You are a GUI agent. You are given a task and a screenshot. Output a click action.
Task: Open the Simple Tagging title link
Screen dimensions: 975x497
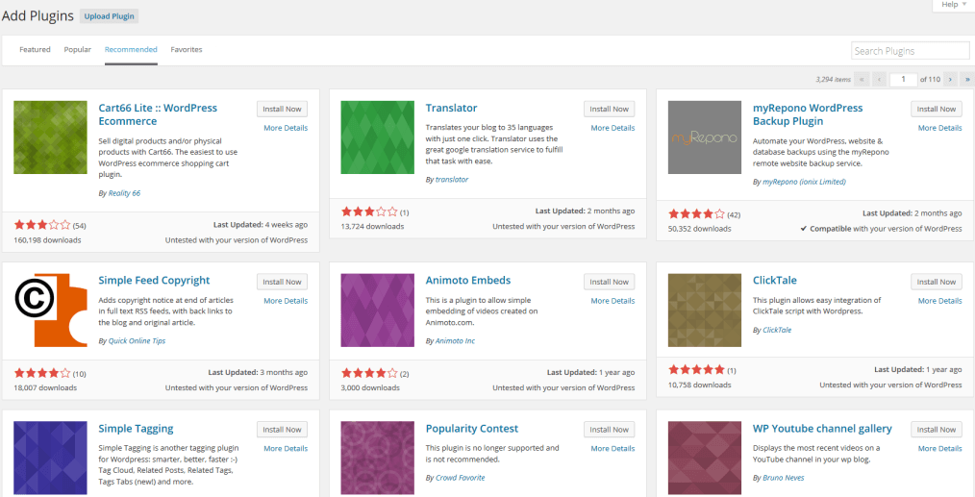tap(136, 429)
